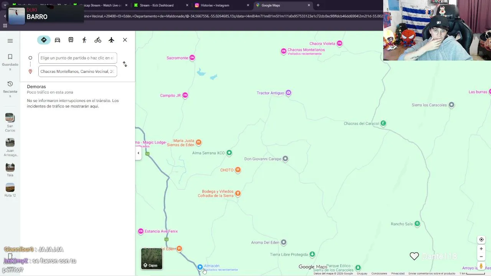Open the Uruguay region link

pos(362,274)
